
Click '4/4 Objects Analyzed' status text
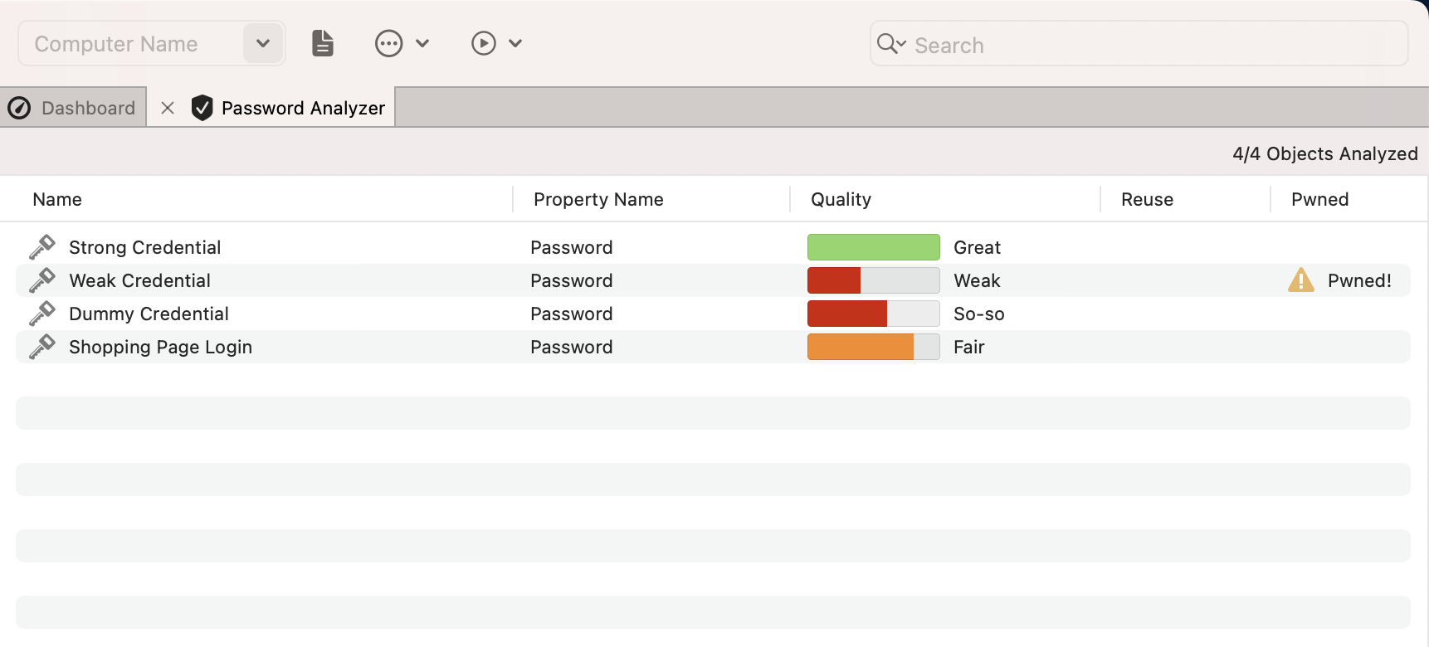(x=1324, y=153)
